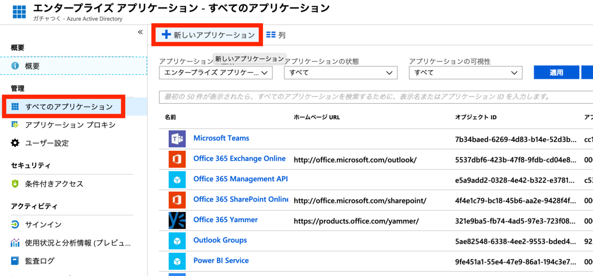Viewport: 593px width, 276px height.
Task: Focus the application search input field
Action: coord(376,97)
